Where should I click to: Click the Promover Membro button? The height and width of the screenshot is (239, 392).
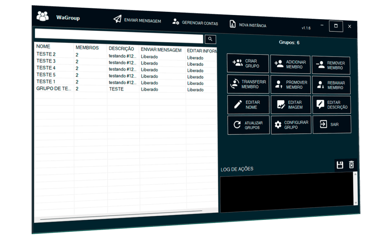(291, 85)
